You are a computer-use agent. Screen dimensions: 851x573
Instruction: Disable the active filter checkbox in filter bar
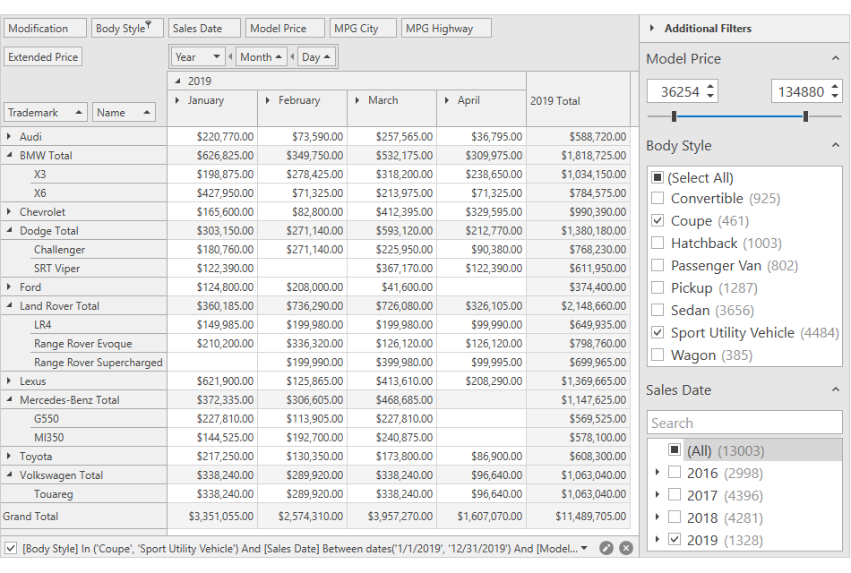(x=10, y=548)
